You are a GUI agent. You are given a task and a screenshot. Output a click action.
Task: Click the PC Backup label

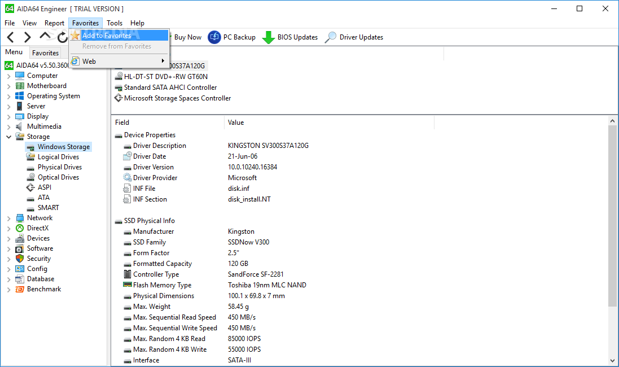point(239,37)
